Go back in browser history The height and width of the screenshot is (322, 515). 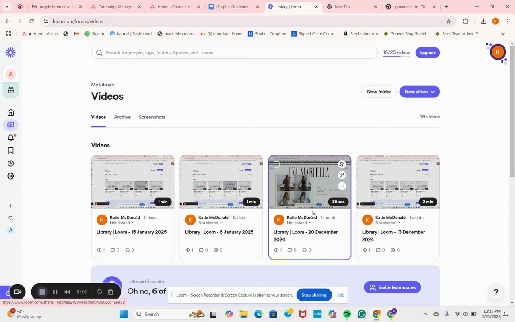[7, 21]
